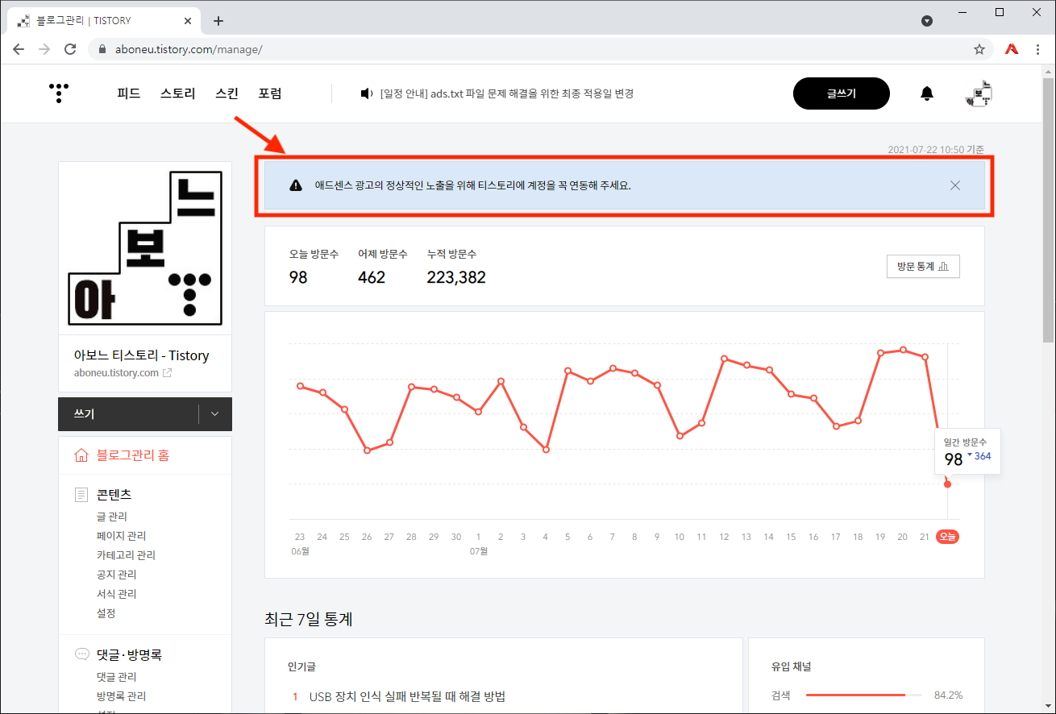The width and height of the screenshot is (1056, 714).
Task: Open 글 관리
Action: coord(111,517)
